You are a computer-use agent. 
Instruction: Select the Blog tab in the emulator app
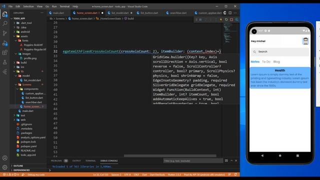276,61
